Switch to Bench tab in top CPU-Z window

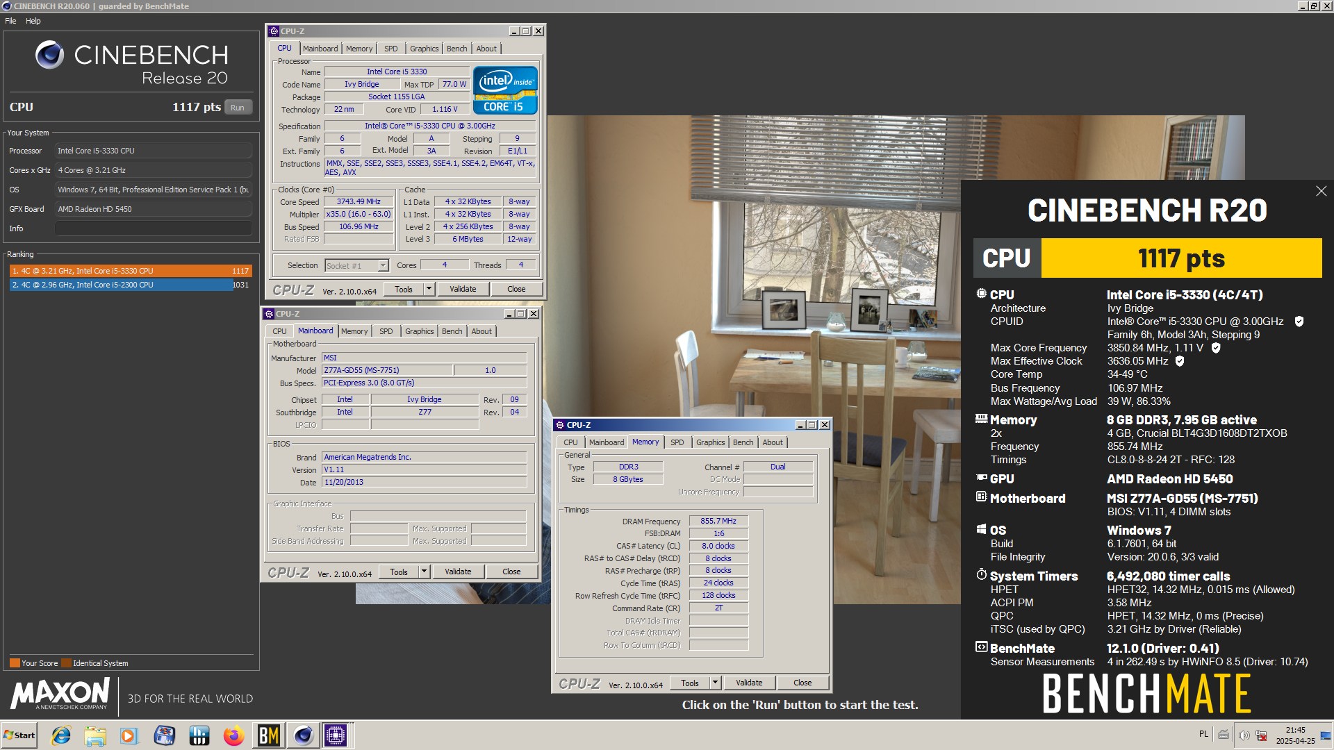(456, 49)
